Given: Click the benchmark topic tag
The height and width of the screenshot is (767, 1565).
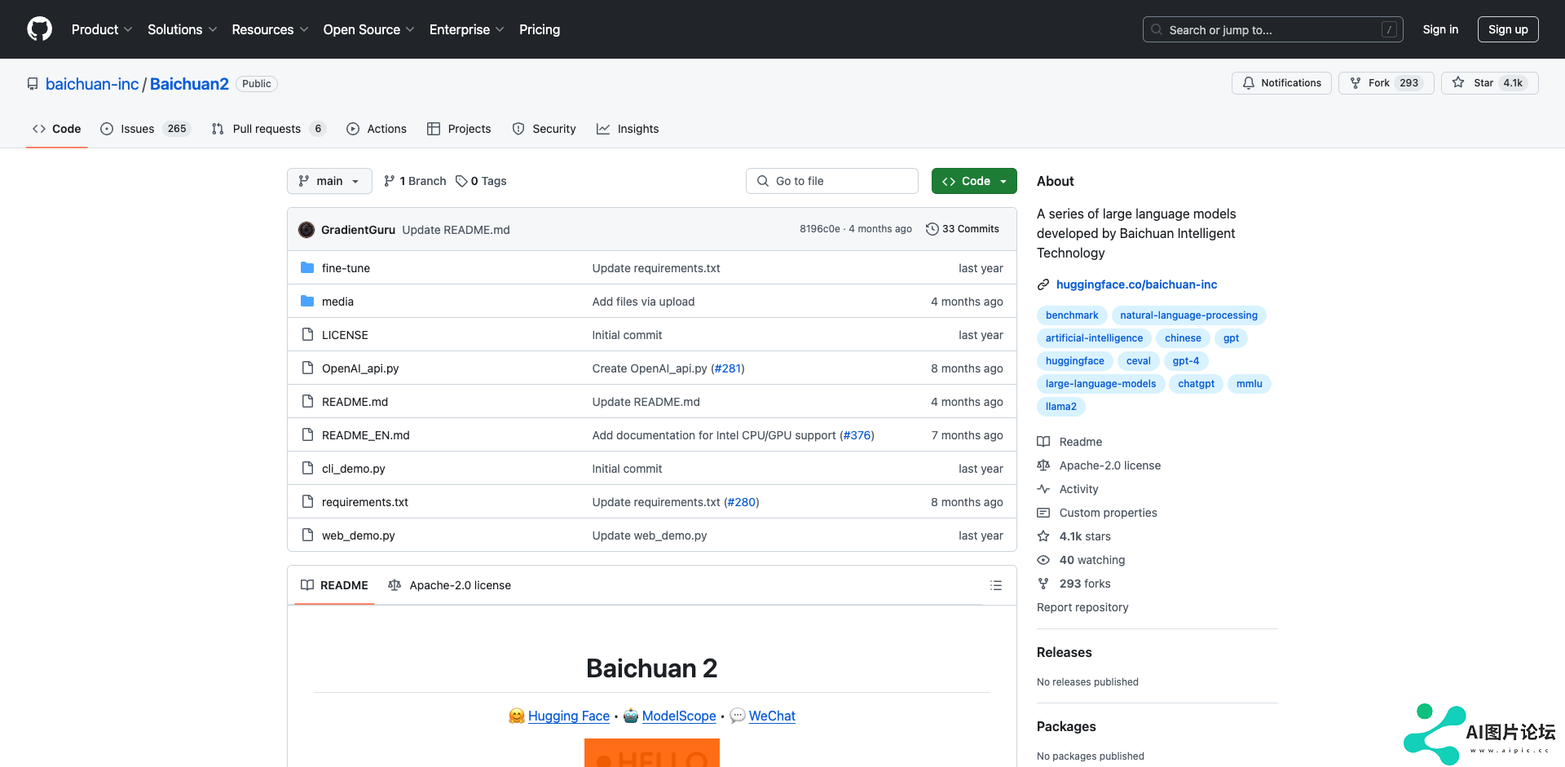Looking at the screenshot, I should pos(1072,315).
